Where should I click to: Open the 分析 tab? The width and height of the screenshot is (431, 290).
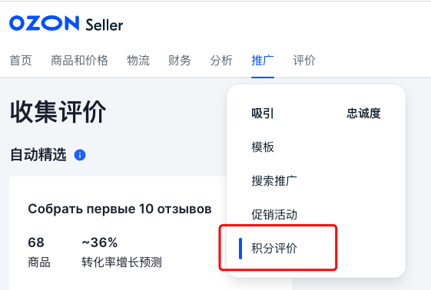click(221, 61)
